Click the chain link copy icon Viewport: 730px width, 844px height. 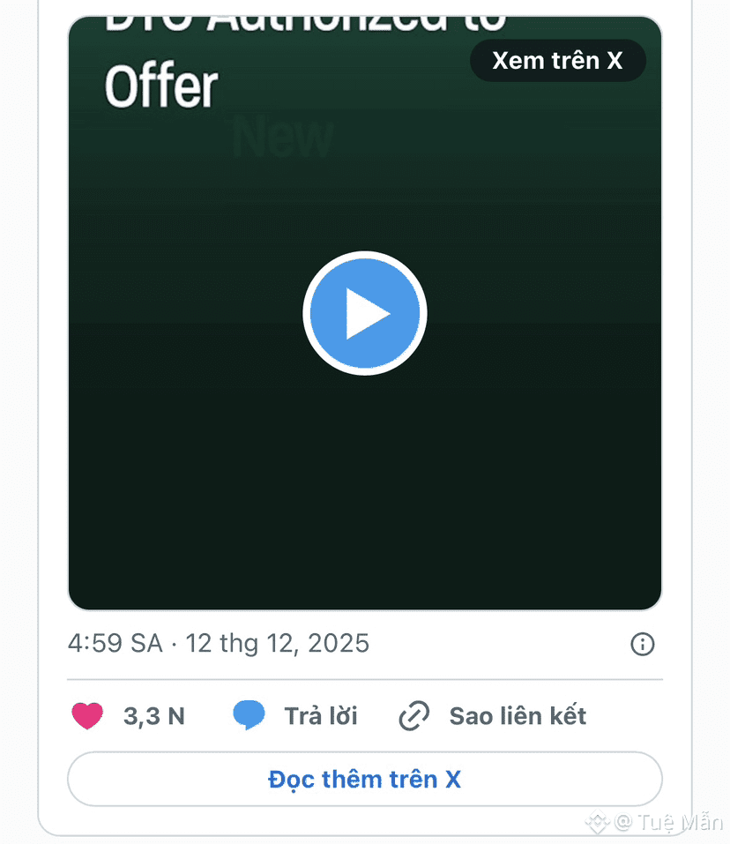point(413,716)
